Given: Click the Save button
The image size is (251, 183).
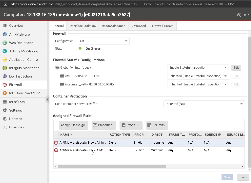Looking at the screenshot, I should [227, 177].
